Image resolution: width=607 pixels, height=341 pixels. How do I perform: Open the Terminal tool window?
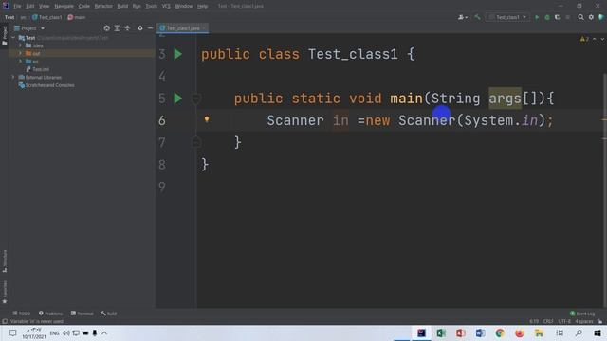[x=83, y=314]
